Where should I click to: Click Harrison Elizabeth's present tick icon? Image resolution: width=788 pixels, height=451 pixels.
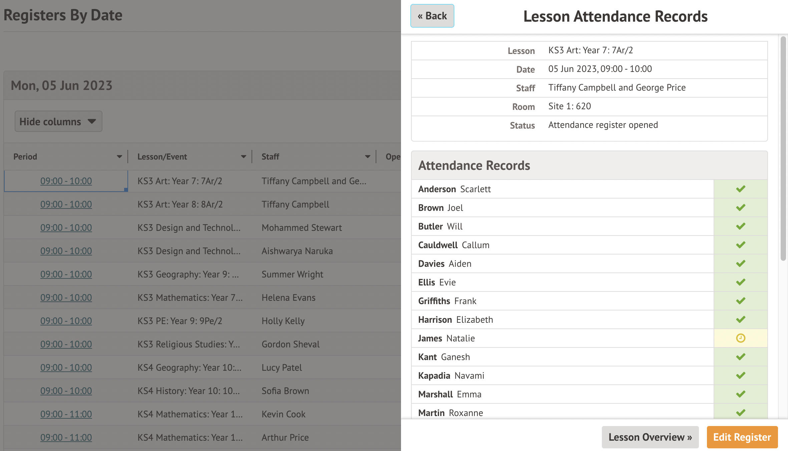click(x=740, y=319)
